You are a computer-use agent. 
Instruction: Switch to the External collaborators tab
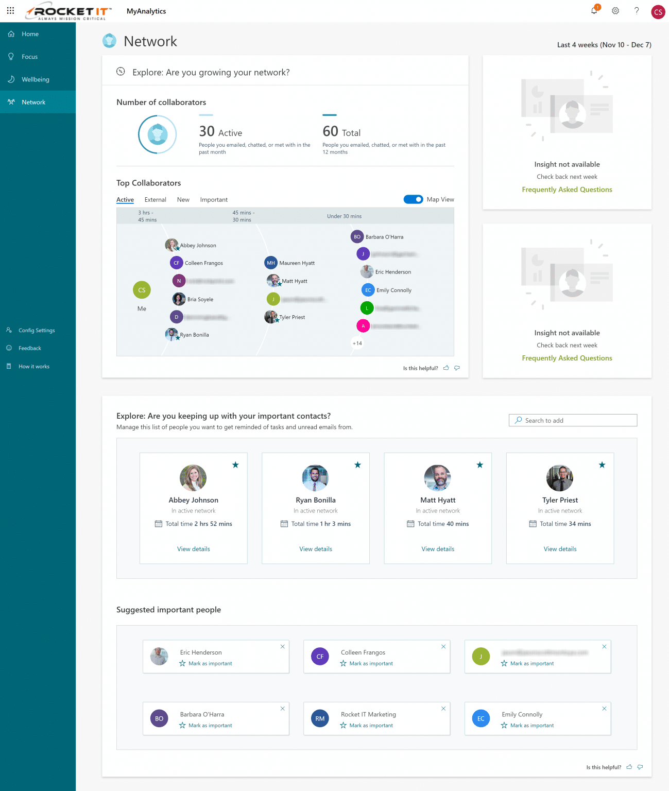[155, 199]
